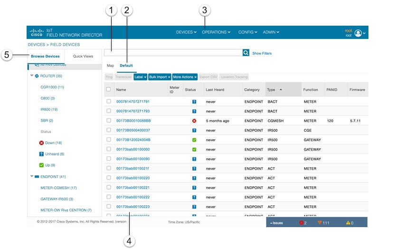Open the DEVICES dropdown menu
396x249 pixels.
click(186, 32)
